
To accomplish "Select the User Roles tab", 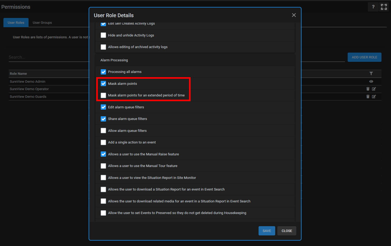I will pyautogui.click(x=16, y=23).
